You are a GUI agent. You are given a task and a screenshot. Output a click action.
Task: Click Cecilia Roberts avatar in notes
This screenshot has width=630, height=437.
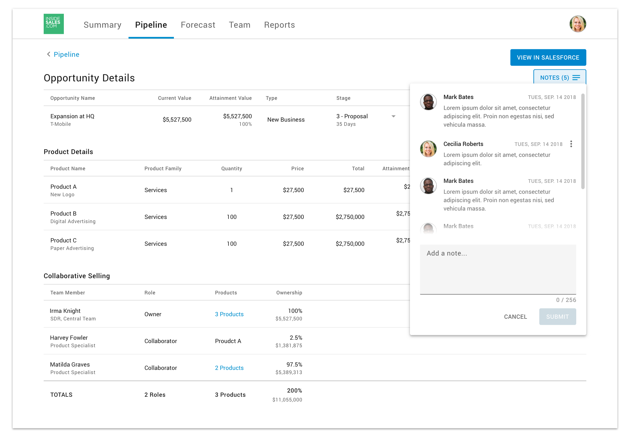(x=428, y=149)
